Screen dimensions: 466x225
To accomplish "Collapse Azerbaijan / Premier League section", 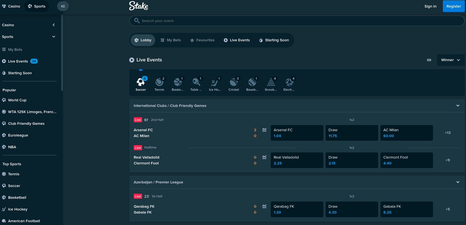I will click(458, 182).
